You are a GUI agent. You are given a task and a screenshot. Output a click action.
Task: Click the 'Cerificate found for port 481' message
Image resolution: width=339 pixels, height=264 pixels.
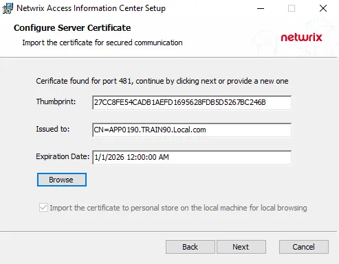tap(162, 81)
